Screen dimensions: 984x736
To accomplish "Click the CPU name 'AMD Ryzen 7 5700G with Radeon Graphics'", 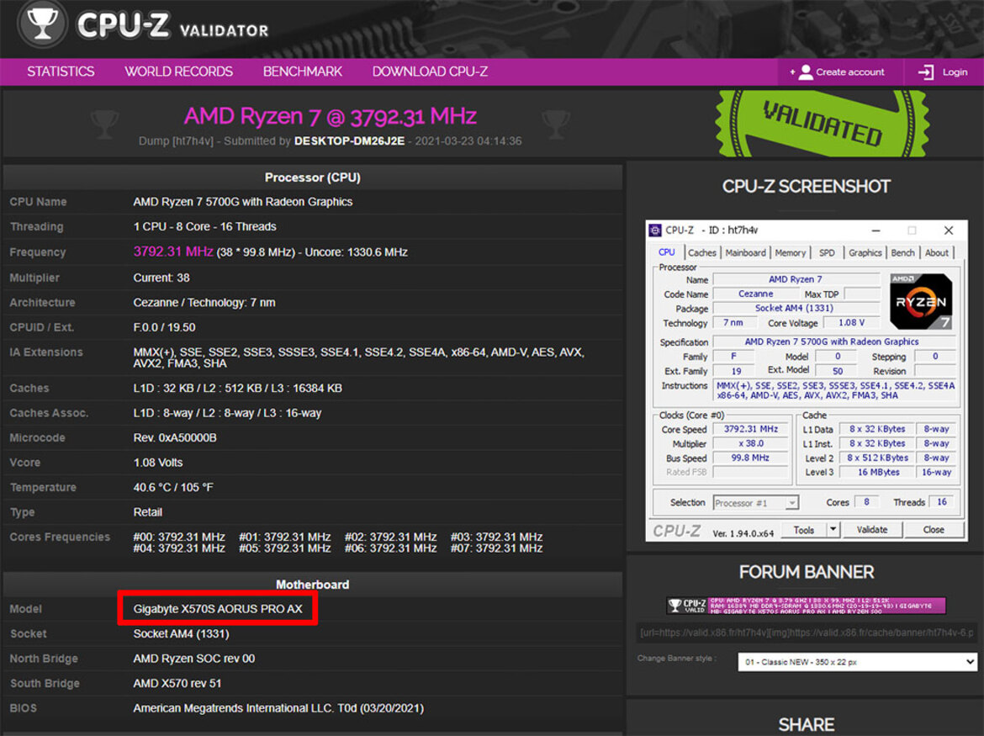I will pyautogui.click(x=243, y=202).
